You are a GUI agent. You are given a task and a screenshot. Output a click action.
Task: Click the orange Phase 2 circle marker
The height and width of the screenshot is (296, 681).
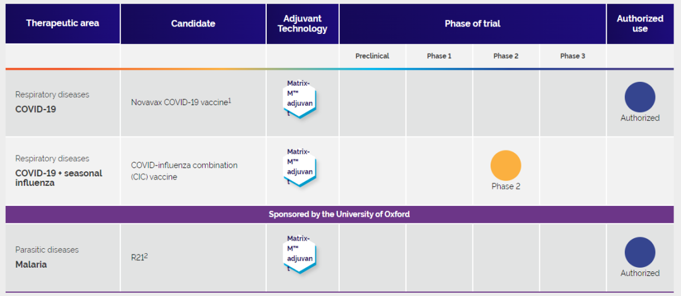[x=506, y=166]
